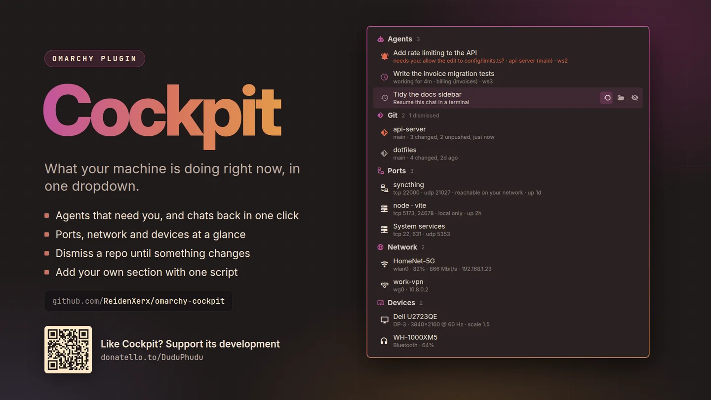
Task: Click the donation QR code
Action: tap(68, 350)
